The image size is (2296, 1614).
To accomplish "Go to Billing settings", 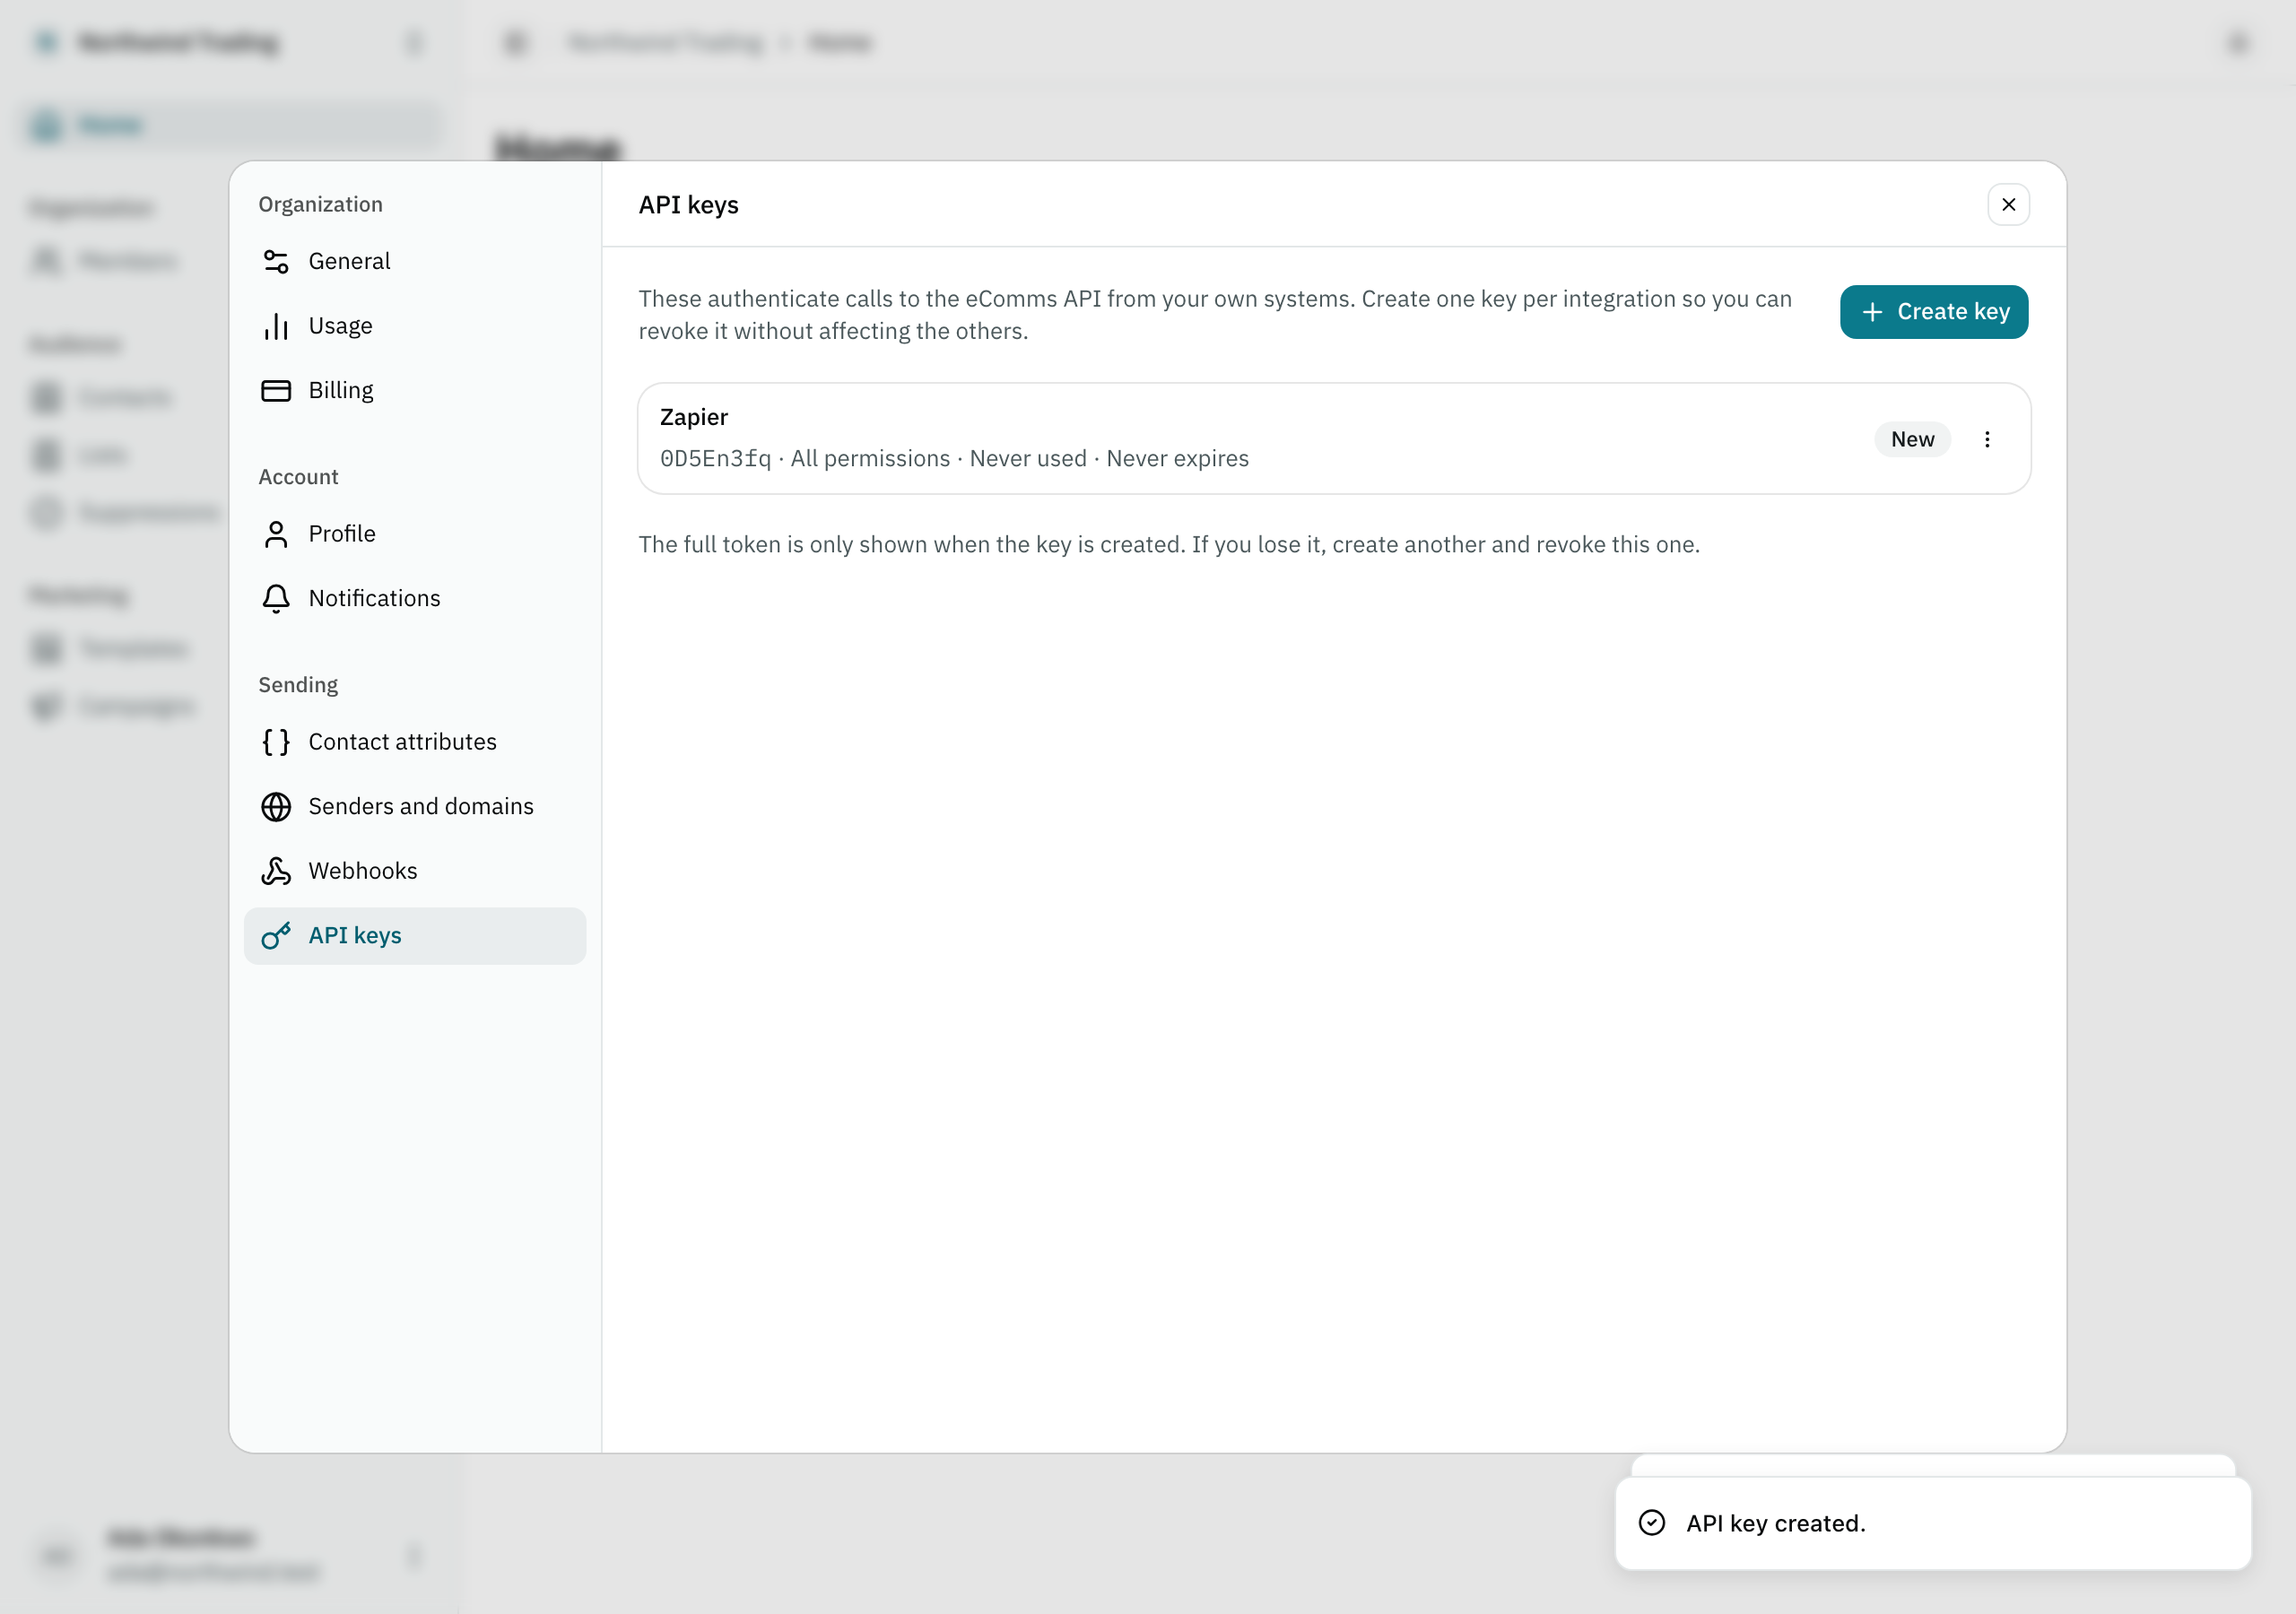I will (x=414, y=390).
